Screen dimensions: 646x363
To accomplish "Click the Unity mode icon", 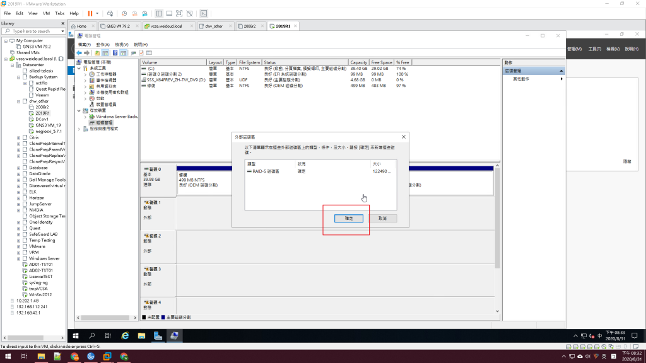I will [x=189, y=14].
